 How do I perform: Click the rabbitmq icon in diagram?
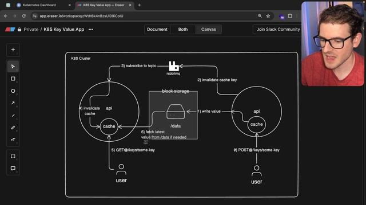(x=174, y=66)
